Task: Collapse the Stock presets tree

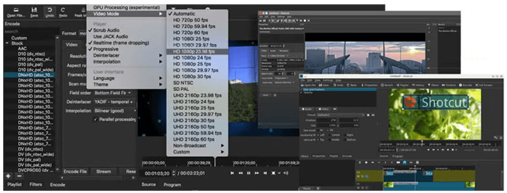Action: (7, 43)
